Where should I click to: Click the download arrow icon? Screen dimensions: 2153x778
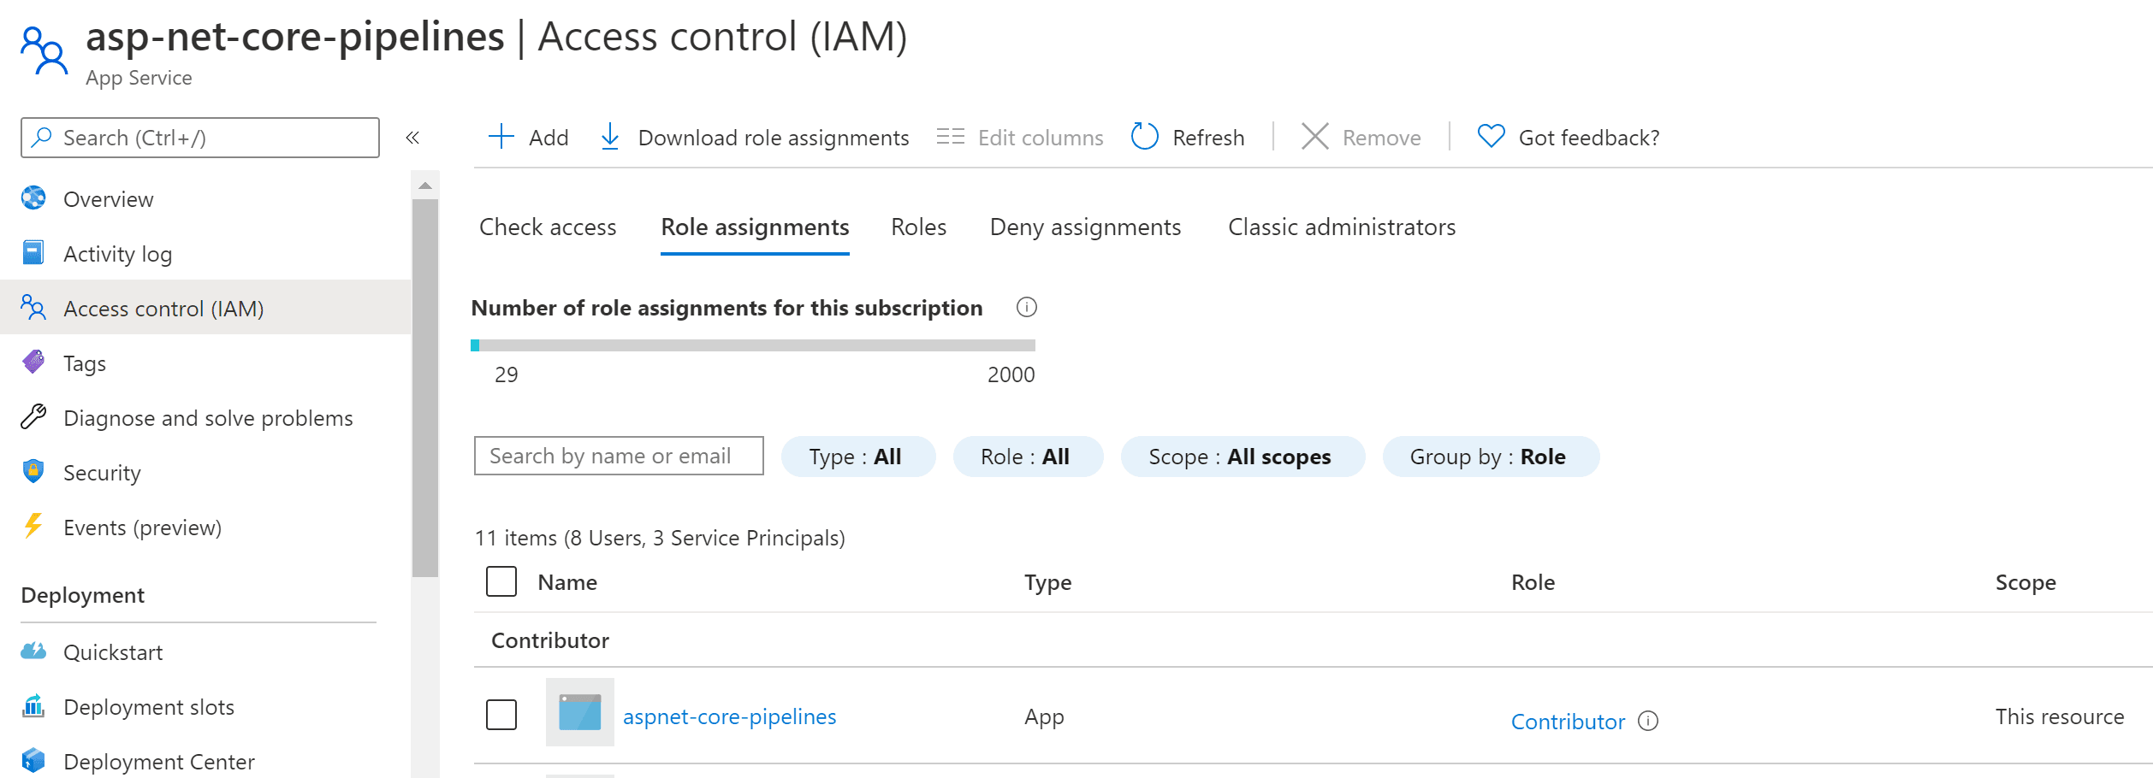(610, 137)
